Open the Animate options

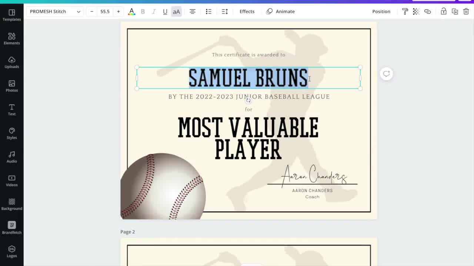[281, 11]
